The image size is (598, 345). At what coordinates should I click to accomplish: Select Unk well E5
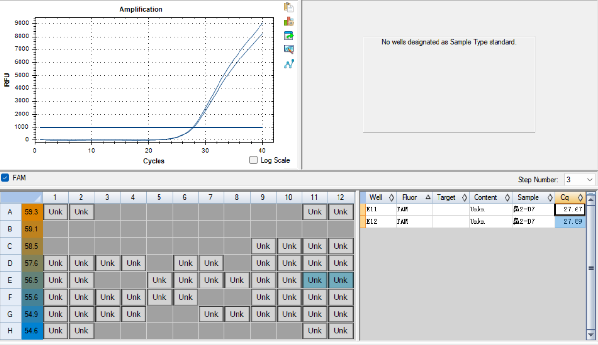(x=159, y=280)
